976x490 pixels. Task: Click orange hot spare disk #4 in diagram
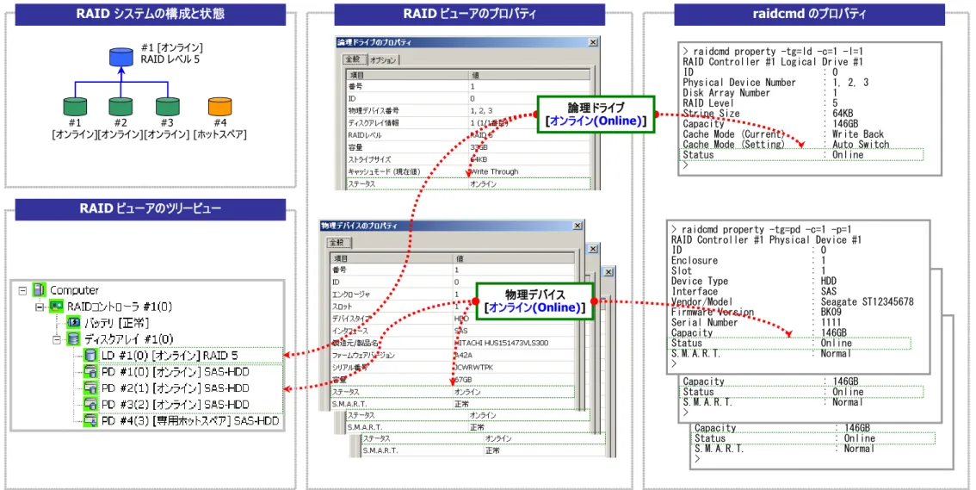tap(219, 107)
